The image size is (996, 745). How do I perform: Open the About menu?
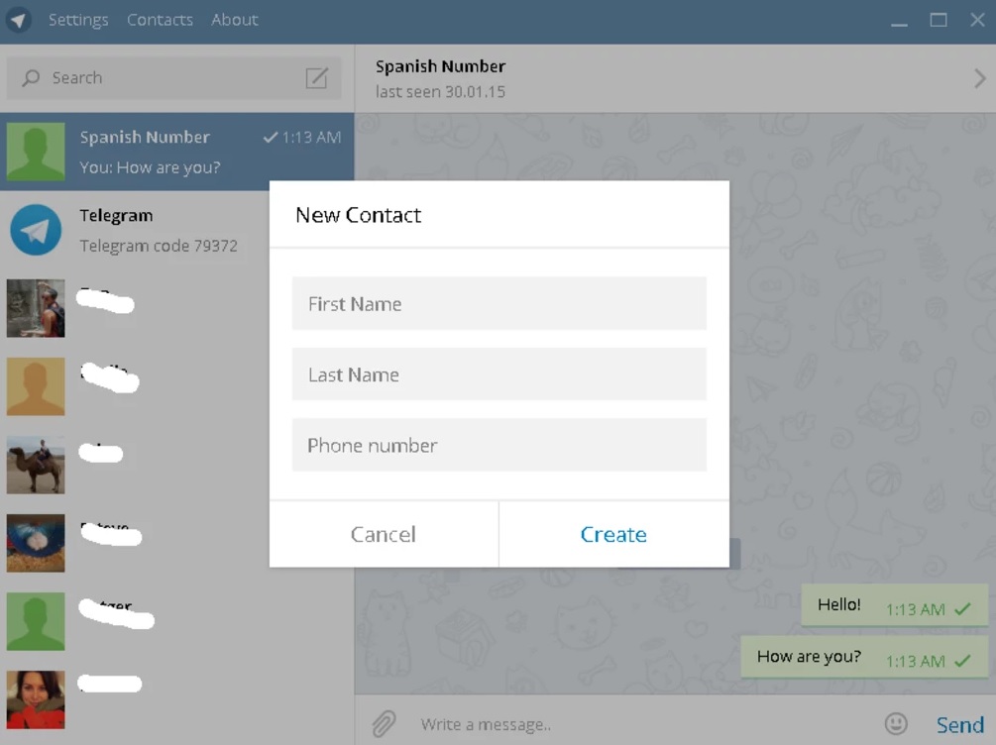click(235, 20)
